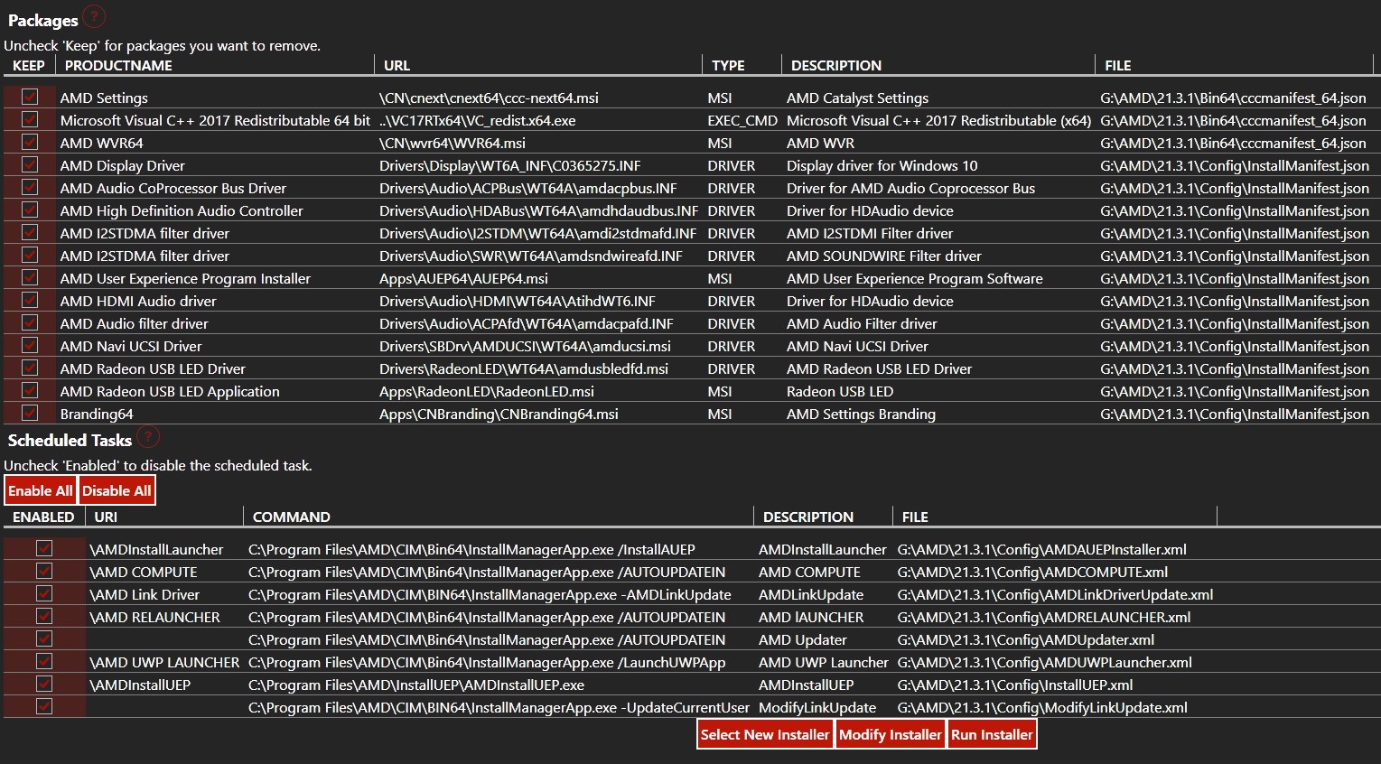Uncheck Keep for AMD Radeon USB LED Driver

pyautogui.click(x=30, y=368)
